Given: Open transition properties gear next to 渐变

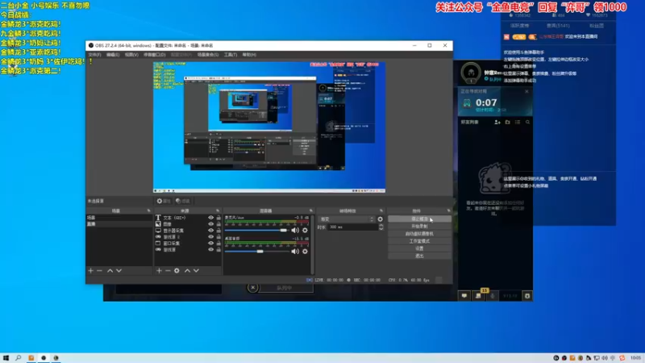Looking at the screenshot, I should point(380,219).
